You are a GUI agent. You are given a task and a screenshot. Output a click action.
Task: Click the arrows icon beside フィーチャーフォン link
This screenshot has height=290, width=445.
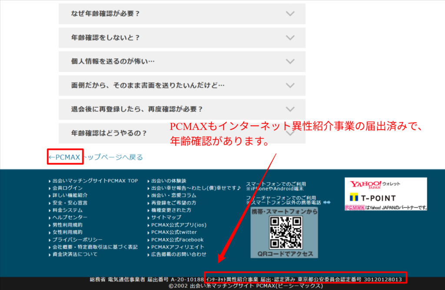coord(327,203)
